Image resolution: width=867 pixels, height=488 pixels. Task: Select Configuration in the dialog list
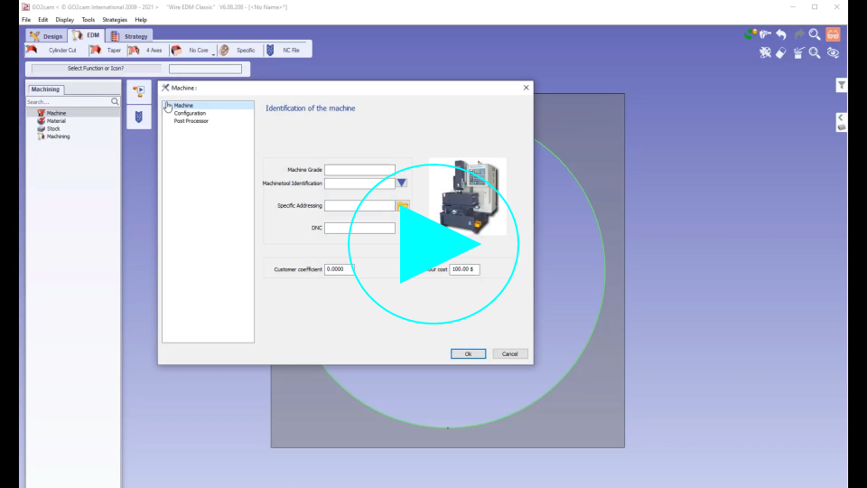coord(190,113)
